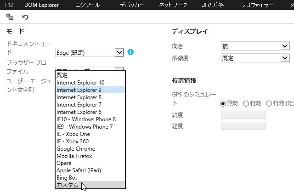294x192 pixels.
Task: Choose Internet Explorer 9 in the list
Action: pyautogui.click(x=90, y=90)
